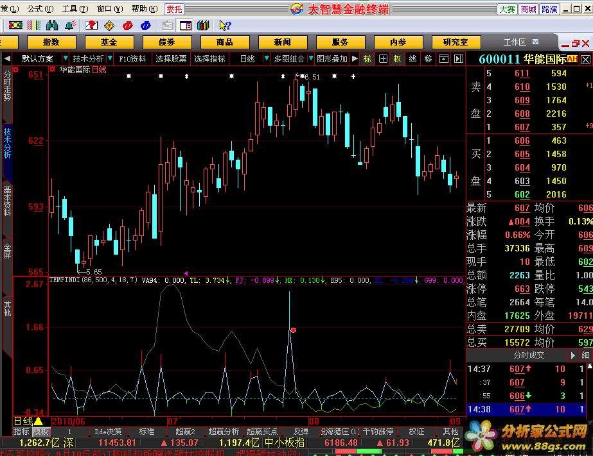Click the 商城 link button
Viewport: 593px width, 456px height.
click(x=528, y=9)
